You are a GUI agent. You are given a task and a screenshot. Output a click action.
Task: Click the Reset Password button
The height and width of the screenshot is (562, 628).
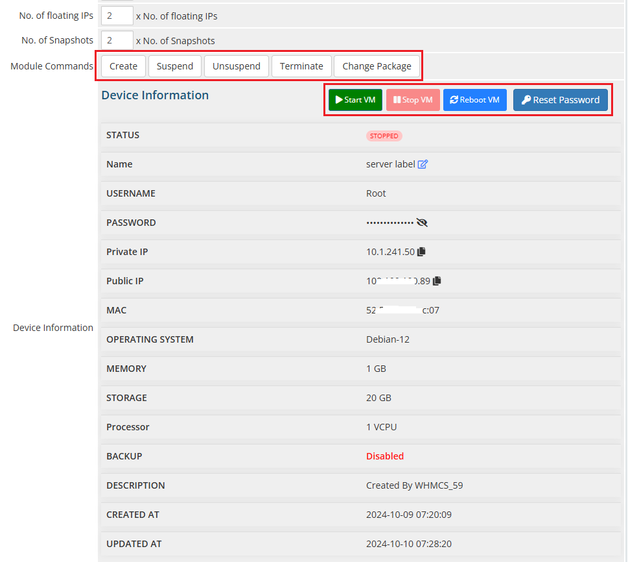click(x=560, y=100)
